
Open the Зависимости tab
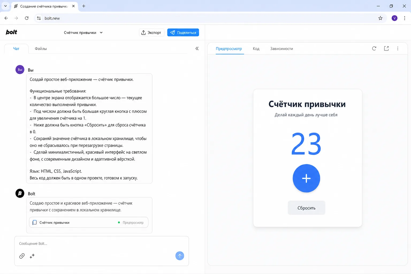point(281,49)
